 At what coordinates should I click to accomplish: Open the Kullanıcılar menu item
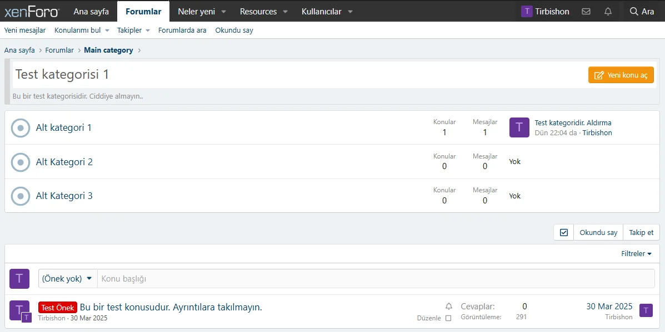(321, 11)
